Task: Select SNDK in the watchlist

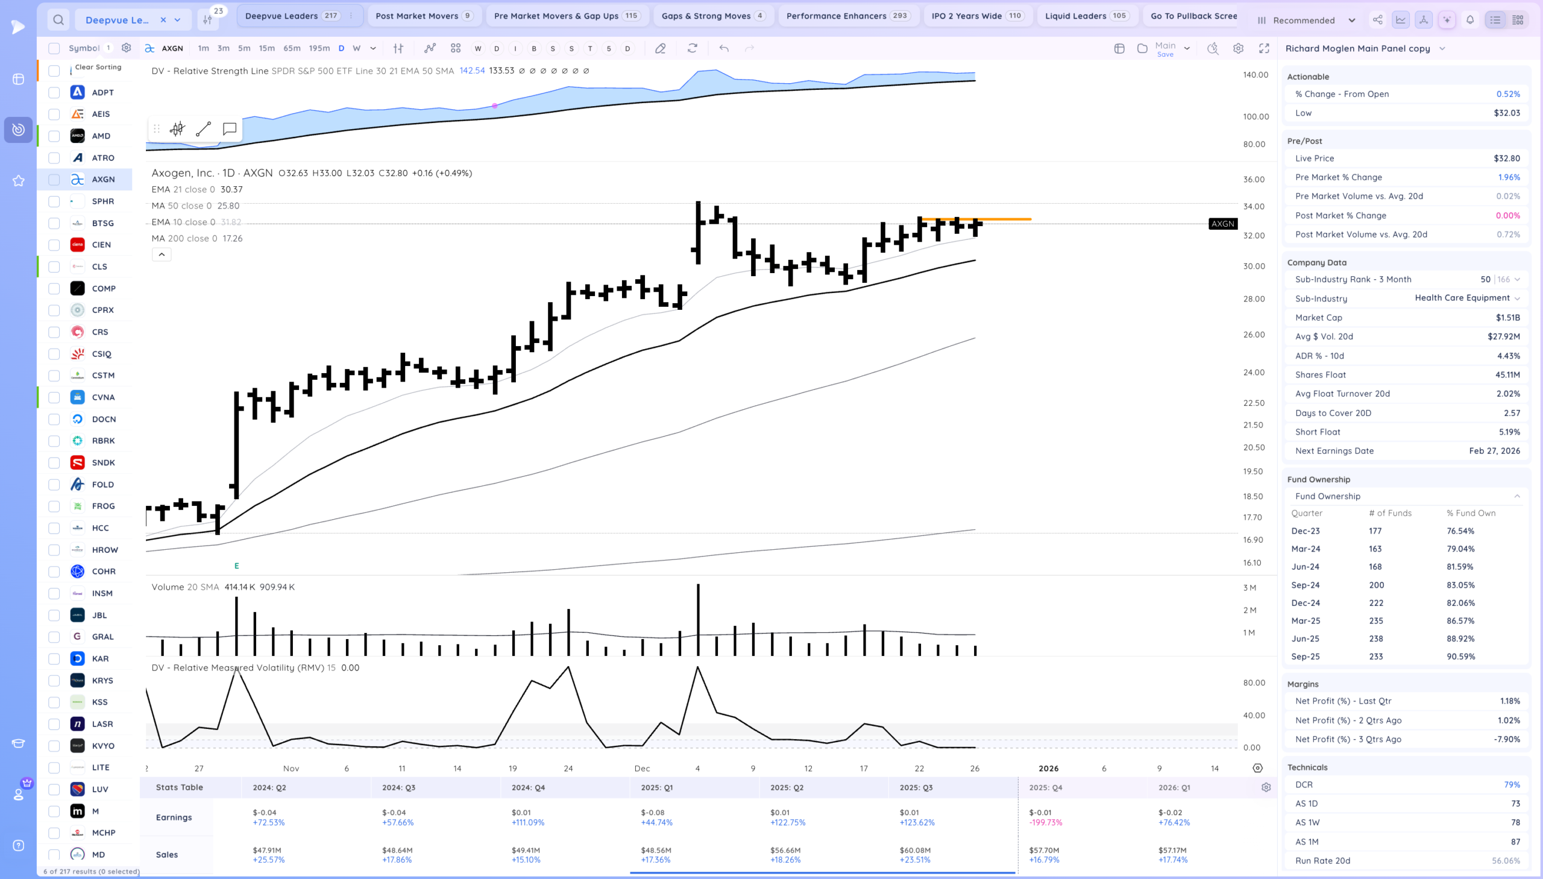Action: pyautogui.click(x=103, y=462)
